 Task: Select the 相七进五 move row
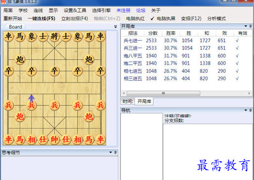click(187, 71)
